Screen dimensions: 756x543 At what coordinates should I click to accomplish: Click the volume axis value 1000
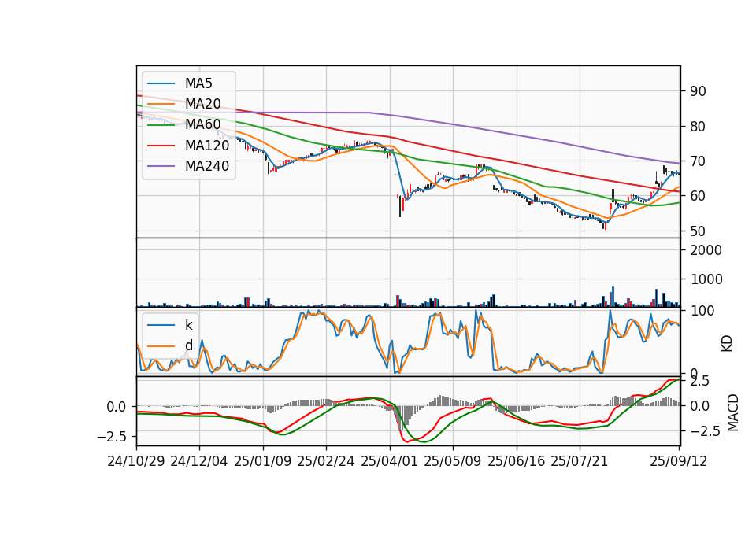[706, 279]
